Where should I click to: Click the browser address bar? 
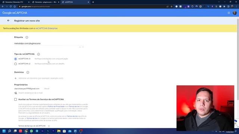click(91, 7)
